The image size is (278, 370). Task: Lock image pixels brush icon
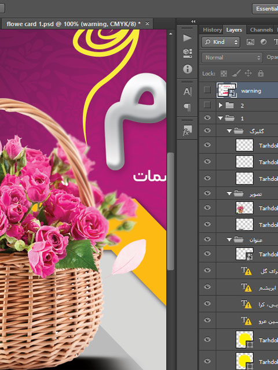click(236, 73)
